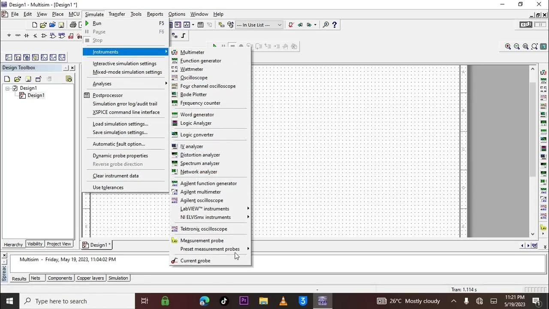Image resolution: width=549 pixels, height=309 pixels.
Task: Zoom in on the schematic
Action: click(x=508, y=46)
